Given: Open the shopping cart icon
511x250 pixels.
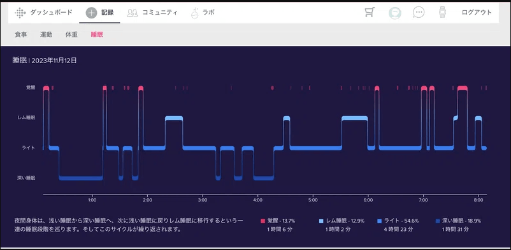Looking at the screenshot, I should click(370, 12).
